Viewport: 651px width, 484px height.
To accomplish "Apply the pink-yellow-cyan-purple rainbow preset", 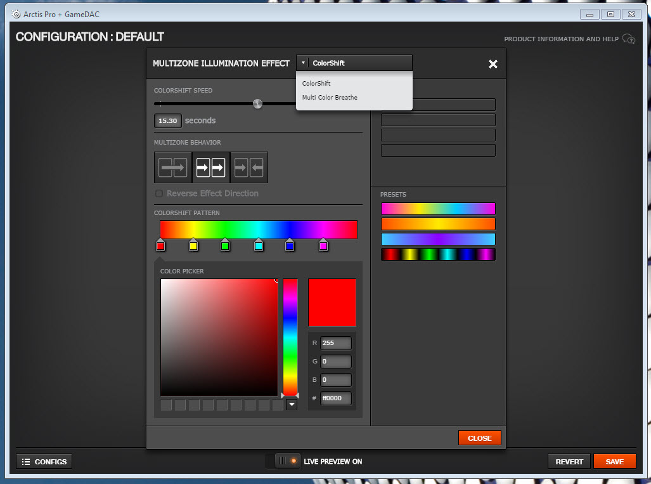I will tap(438, 209).
